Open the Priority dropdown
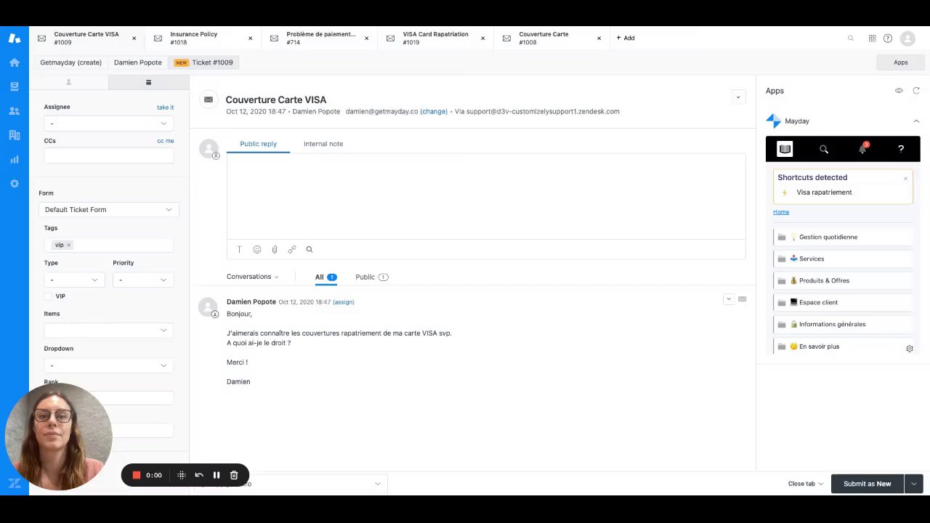 pos(143,280)
